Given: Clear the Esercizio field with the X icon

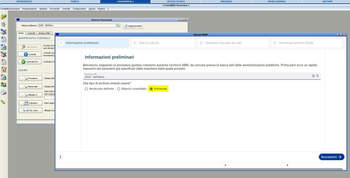Looking at the screenshot, I should (x=313, y=76).
